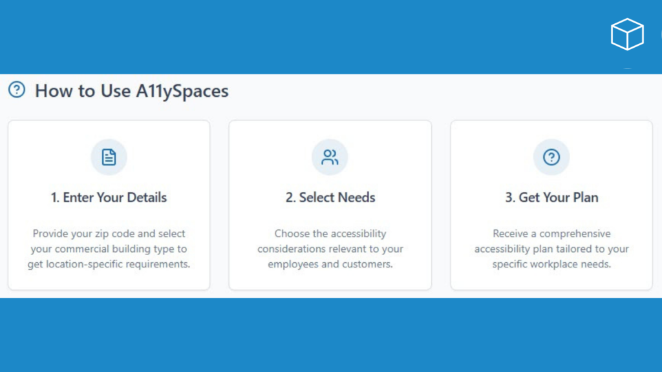Select the document icon on the Enter Your Details card
Viewport: 662px width, 372px height.
click(x=109, y=156)
